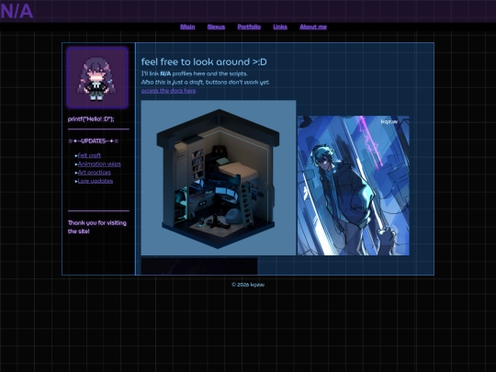
Task: Click the partially visible dark image below the bedroom render
Action: pyautogui.click(x=199, y=266)
